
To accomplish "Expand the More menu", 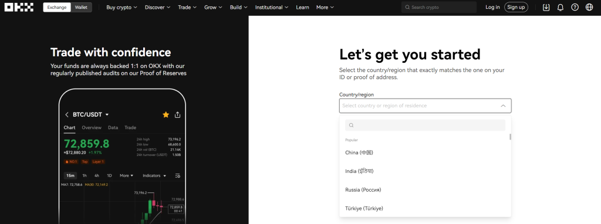I will pos(325,7).
